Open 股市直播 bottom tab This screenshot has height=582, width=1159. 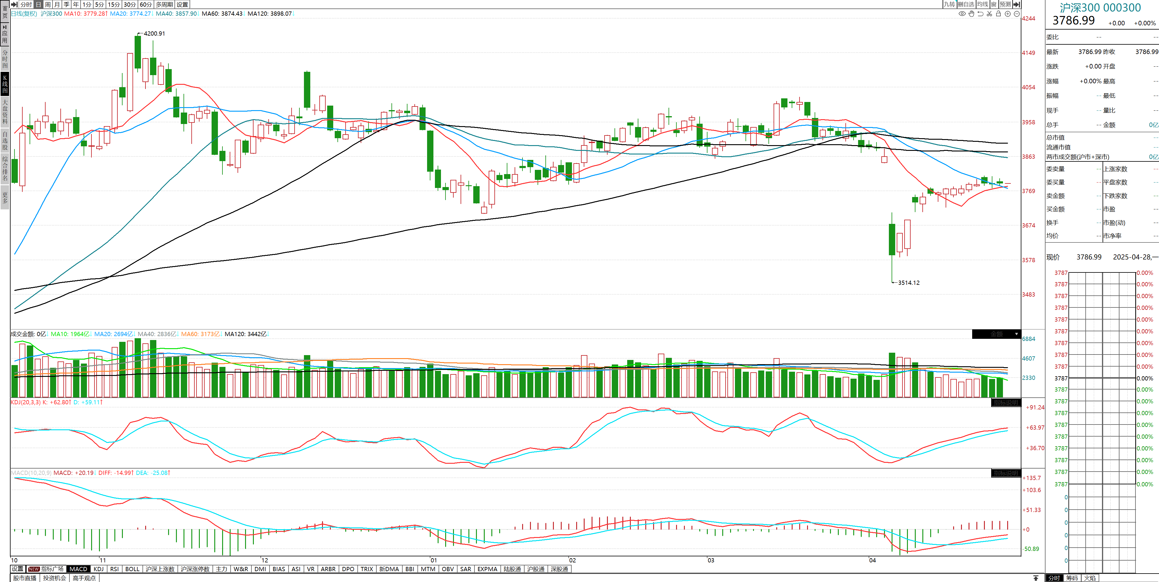pos(25,578)
